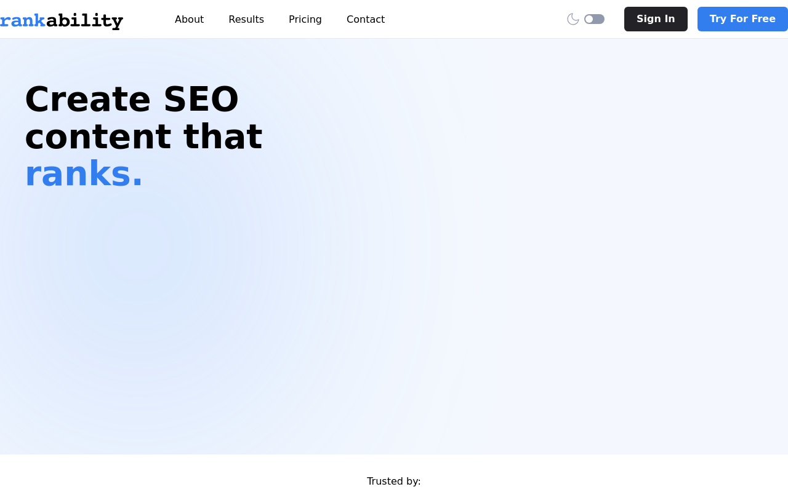This screenshot has width=788, height=492.
Task: Click the blue "ranks." headline word
Action: [x=84, y=174]
